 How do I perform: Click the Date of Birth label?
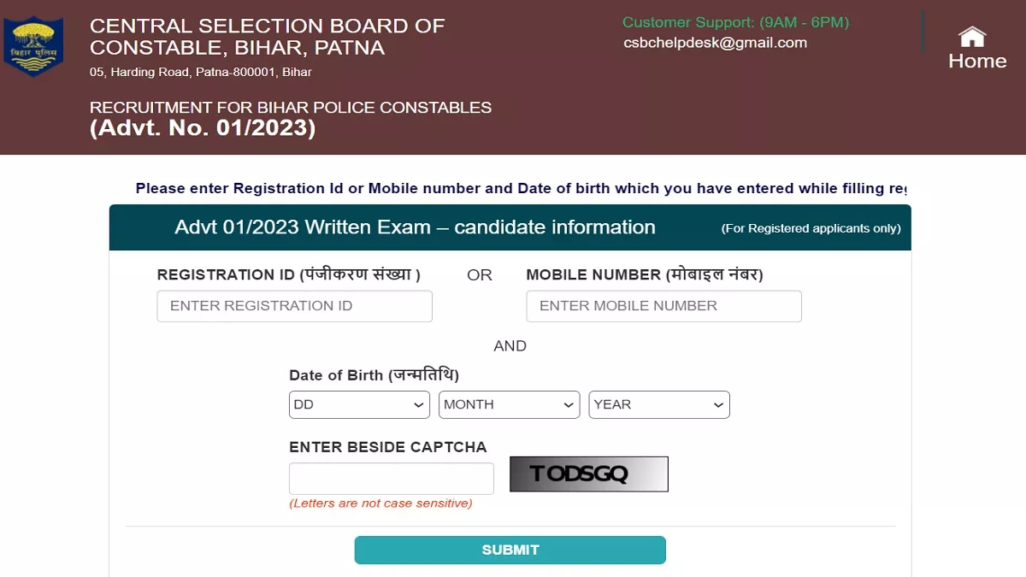click(374, 375)
